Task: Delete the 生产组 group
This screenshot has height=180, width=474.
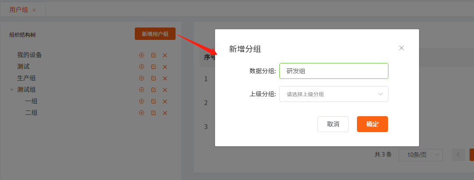Action: [x=165, y=78]
